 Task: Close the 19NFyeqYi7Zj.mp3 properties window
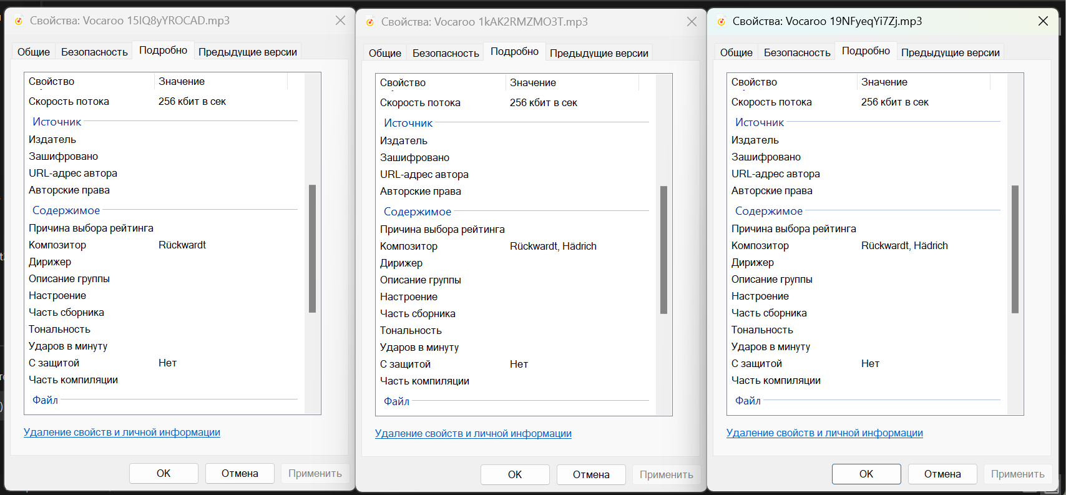(x=1043, y=21)
